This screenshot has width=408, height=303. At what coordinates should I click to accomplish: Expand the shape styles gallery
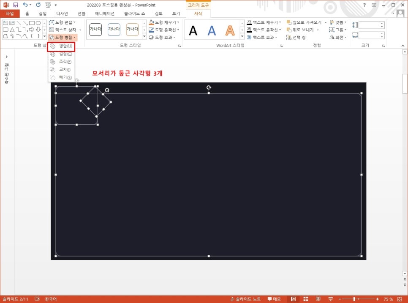144,36
